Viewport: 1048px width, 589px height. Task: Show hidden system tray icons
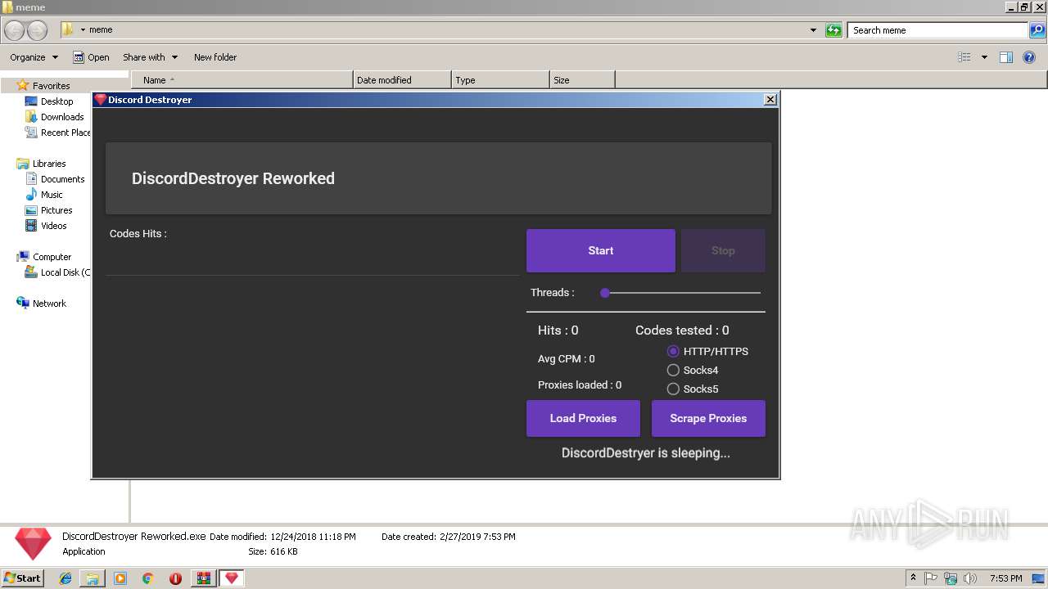click(913, 578)
